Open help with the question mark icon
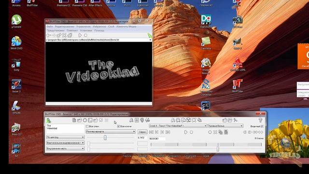This screenshot has height=174, width=309. tap(260, 120)
